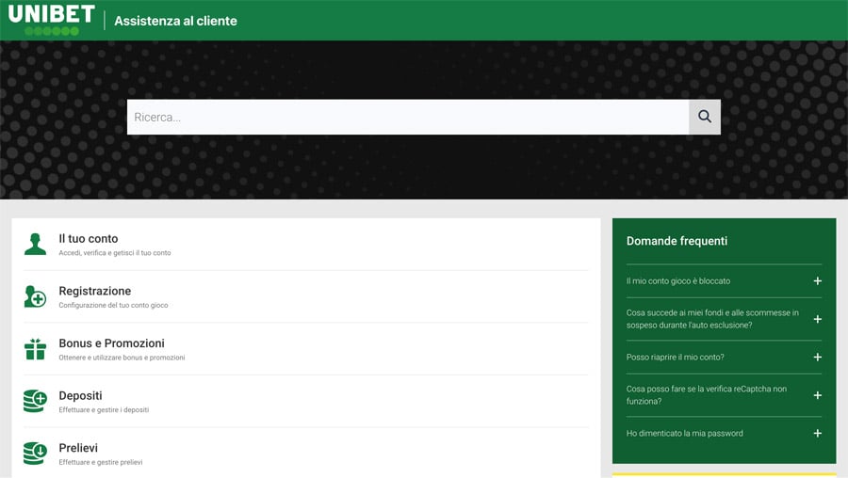This screenshot has height=478, width=848.
Task: Expand 'Posso riaprire il mio conto?' plus
Action: [x=817, y=357]
